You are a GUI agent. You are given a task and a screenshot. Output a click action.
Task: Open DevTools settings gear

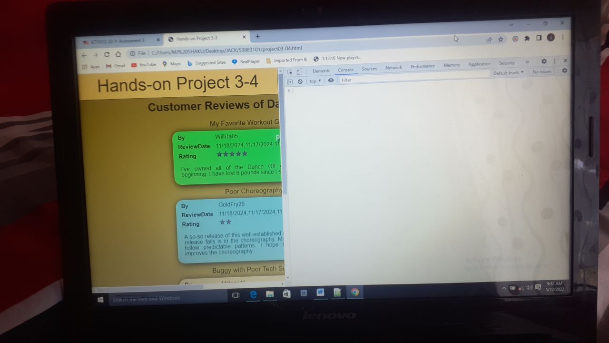point(564,70)
